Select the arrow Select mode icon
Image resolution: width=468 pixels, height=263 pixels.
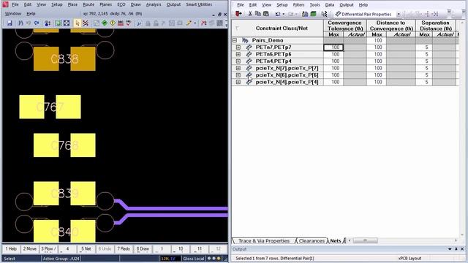pos(77,23)
